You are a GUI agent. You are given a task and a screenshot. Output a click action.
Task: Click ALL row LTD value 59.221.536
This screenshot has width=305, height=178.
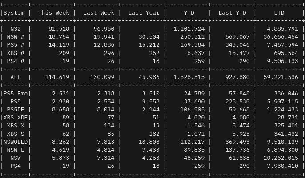pos(281,77)
